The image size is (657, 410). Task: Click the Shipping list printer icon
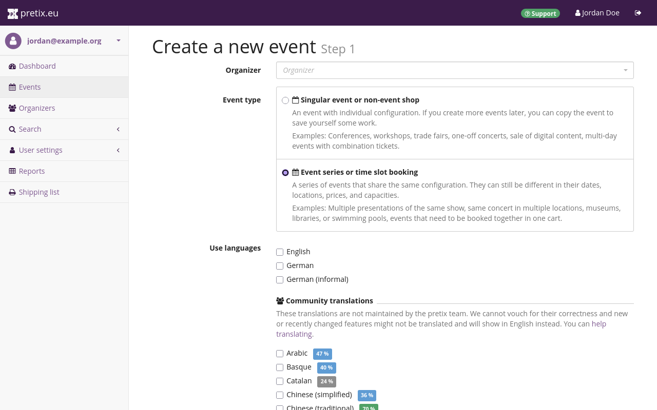click(x=11, y=192)
